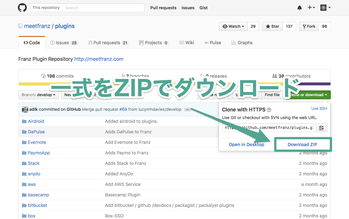Image resolution: width=349 pixels, height=219 pixels.
Task: Open the Wiki tab
Action: 187,43
